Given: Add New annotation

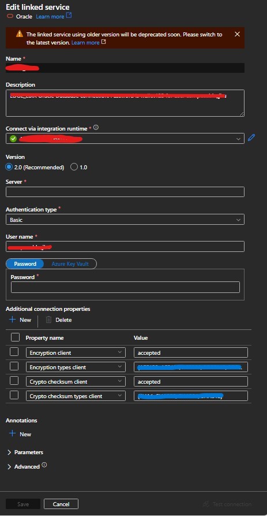Looking at the screenshot, I should [x=20, y=434].
